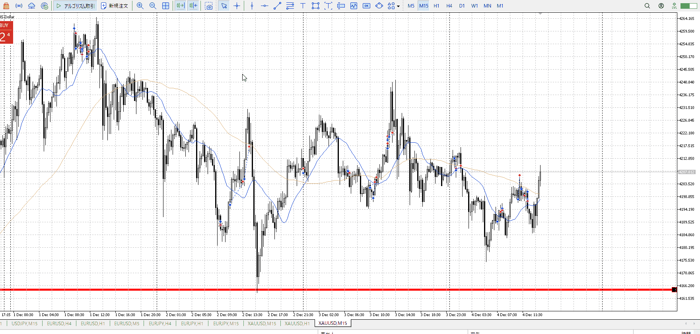The height and width of the screenshot is (334, 700).
Task: Open the EURUSD,H4 chart tab
Action: 59,324
